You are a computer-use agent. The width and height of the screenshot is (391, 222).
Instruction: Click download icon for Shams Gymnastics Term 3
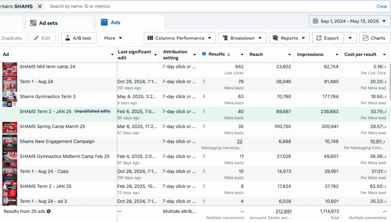tap(204, 96)
